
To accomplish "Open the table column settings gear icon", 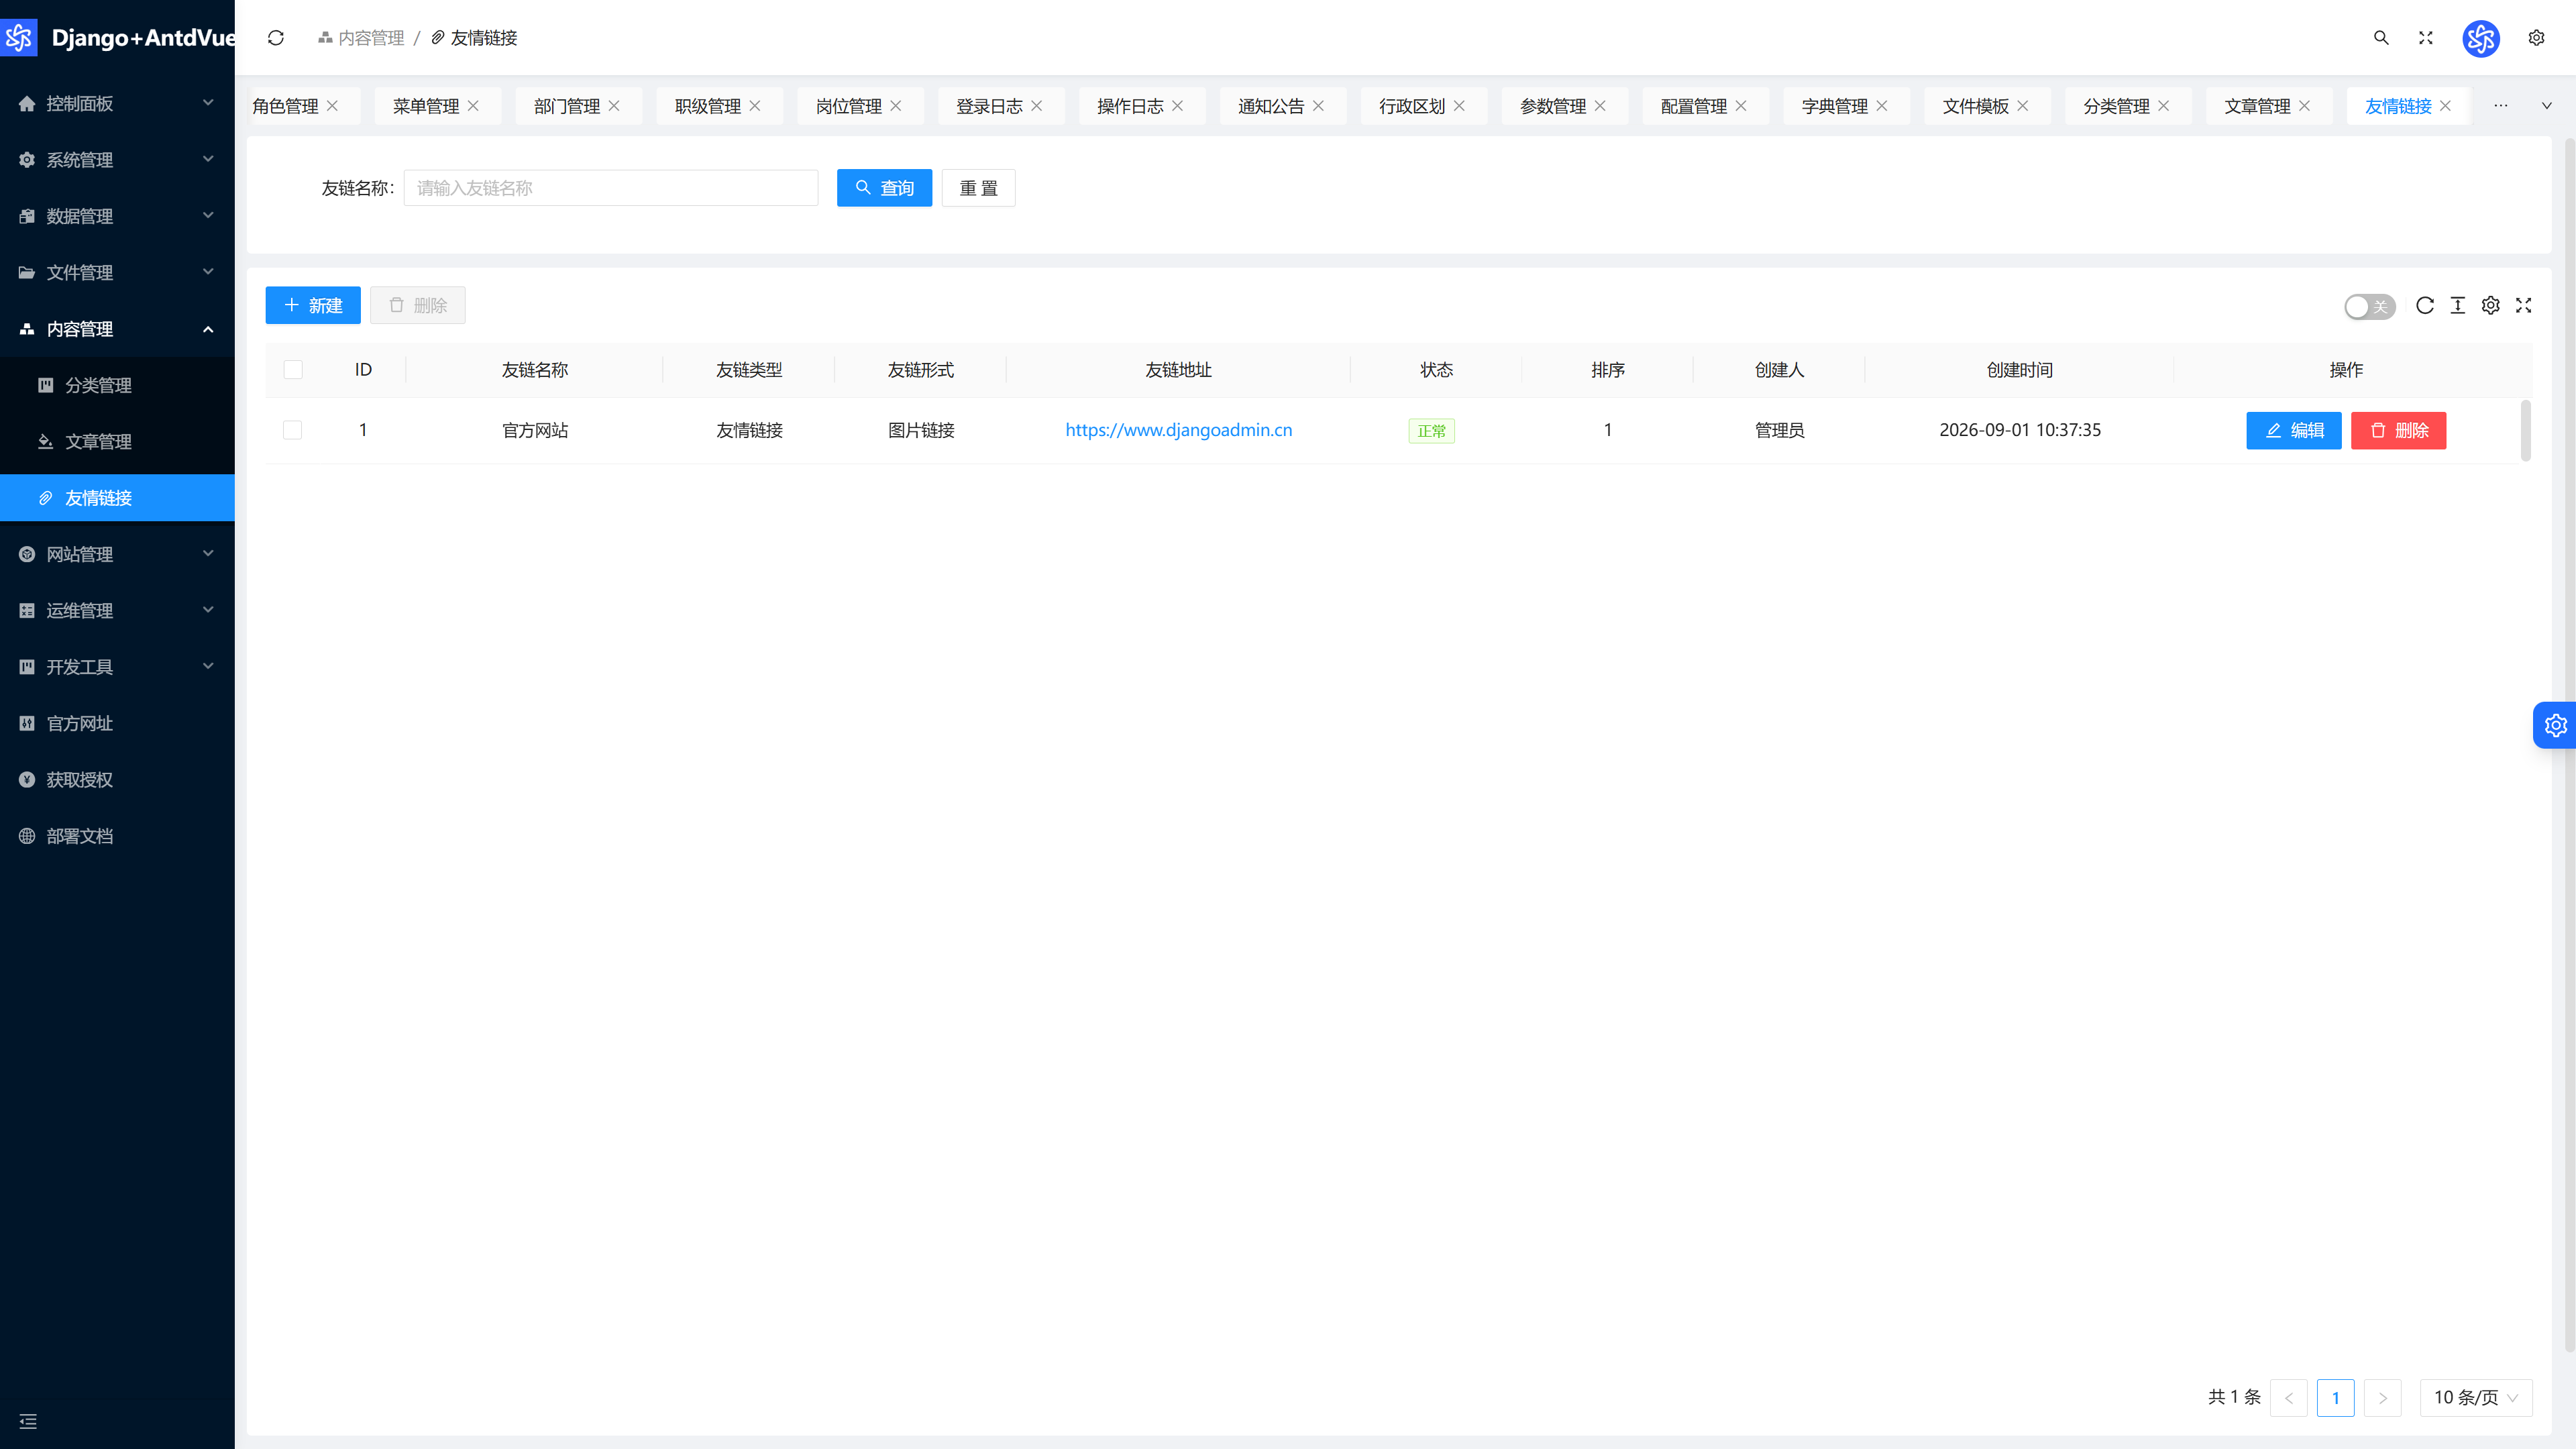I will (x=2491, y=306).
